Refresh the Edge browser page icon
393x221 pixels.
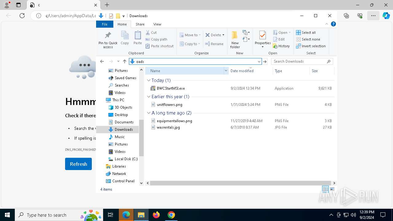[x=22, y=16]
